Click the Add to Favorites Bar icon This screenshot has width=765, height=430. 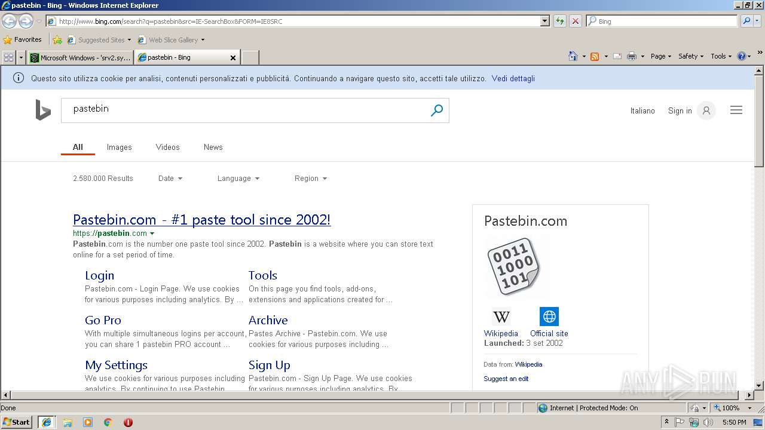[x=57, y=40]
